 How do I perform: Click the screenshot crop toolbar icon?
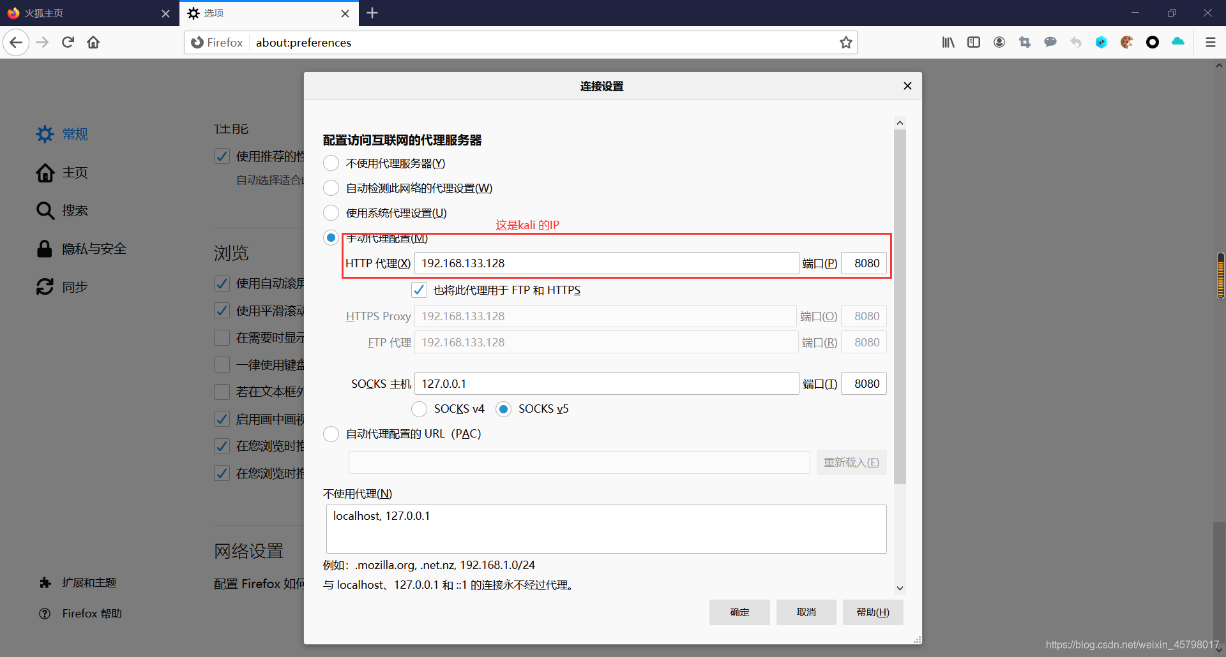pos(1025,42)
